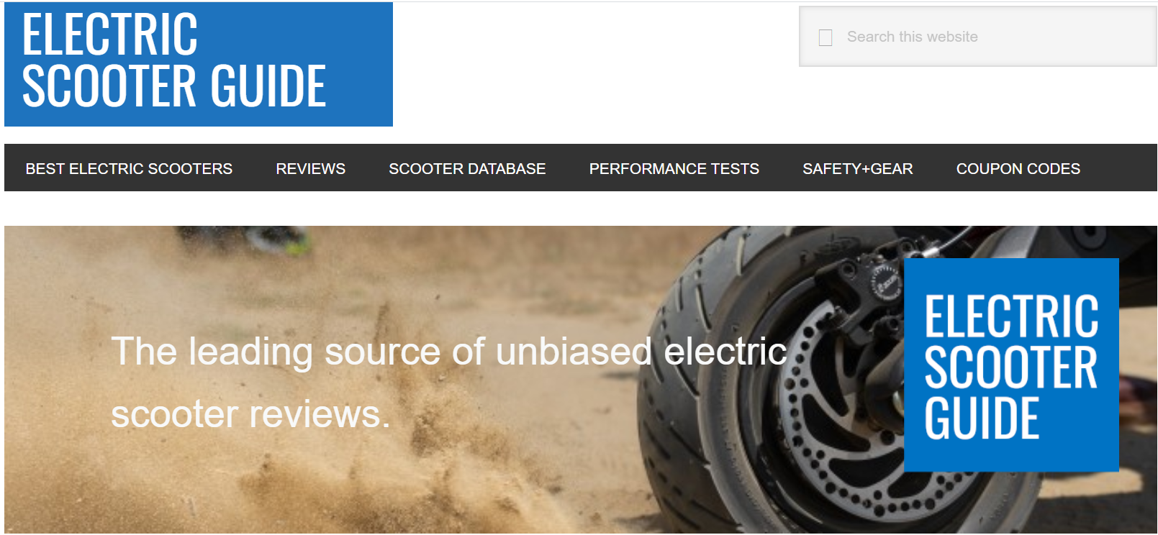This screenshot has height=535, width=1158.
Task: Open the Performance Tests section
Action: [674, 168]
